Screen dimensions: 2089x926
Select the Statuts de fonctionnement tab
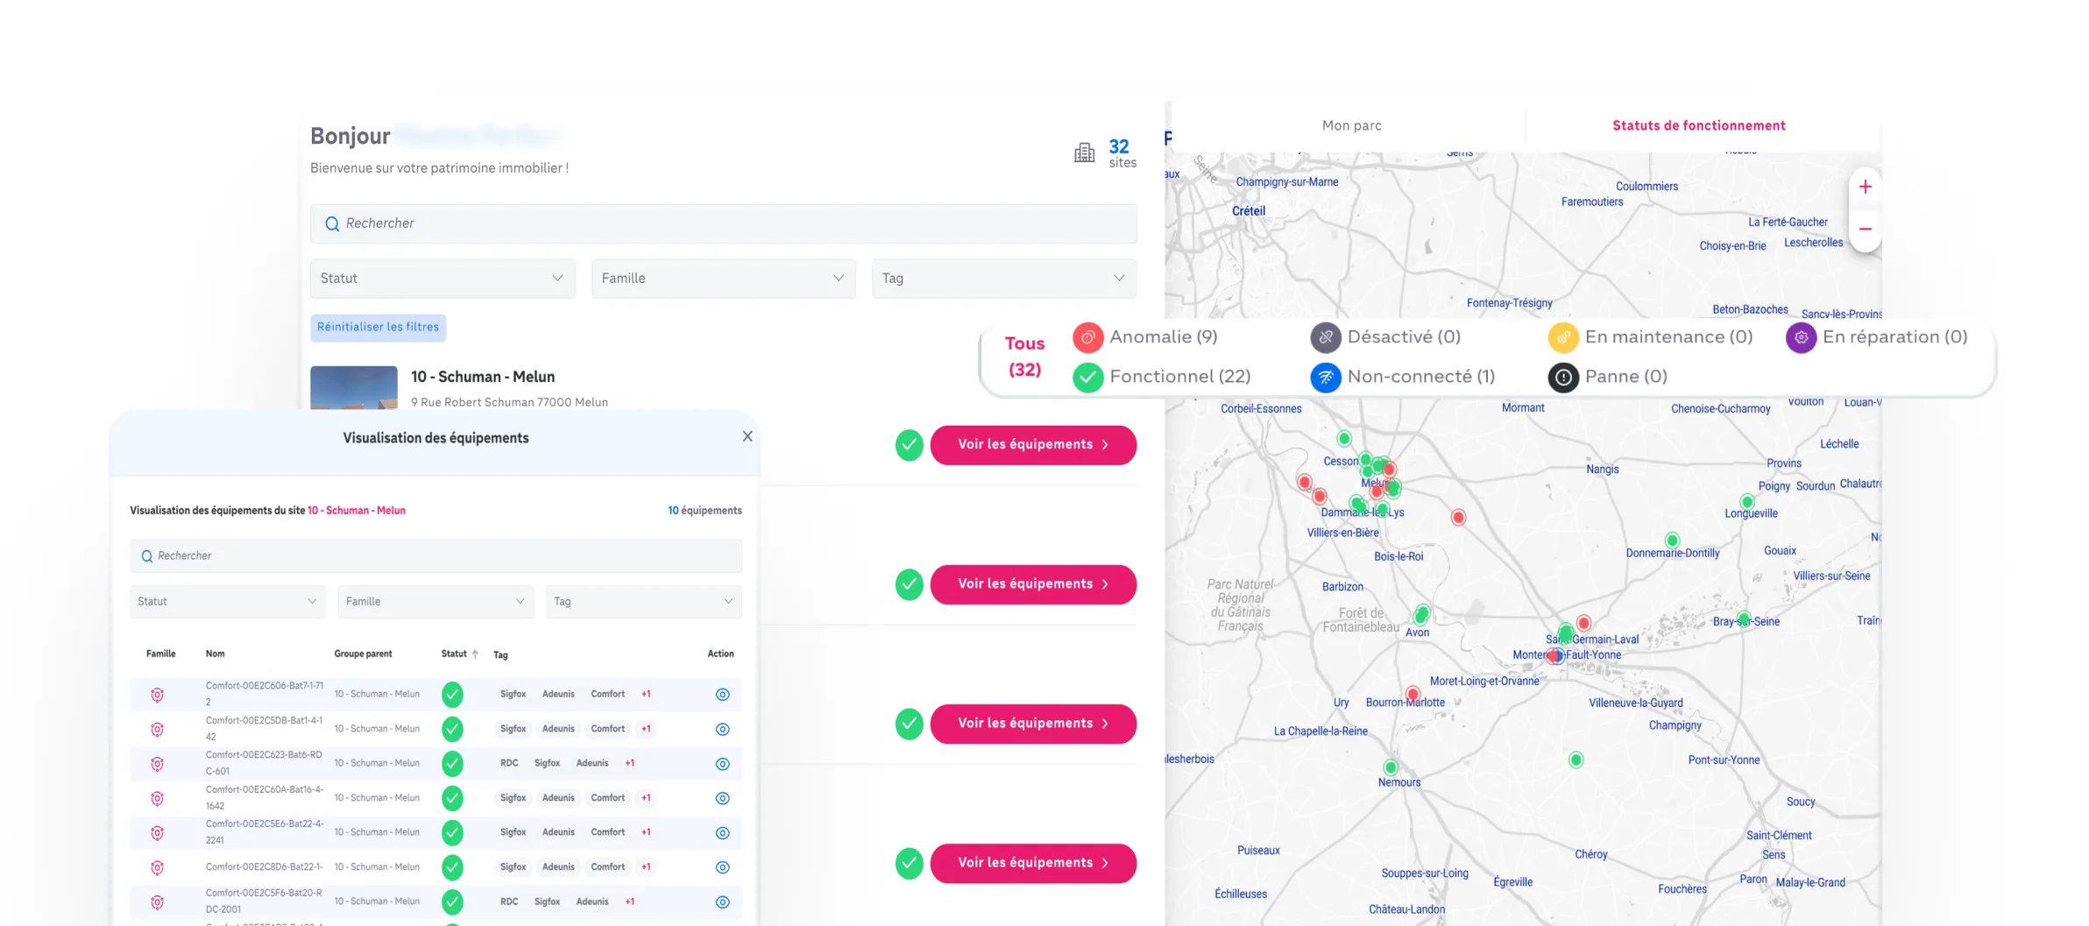1698,126
